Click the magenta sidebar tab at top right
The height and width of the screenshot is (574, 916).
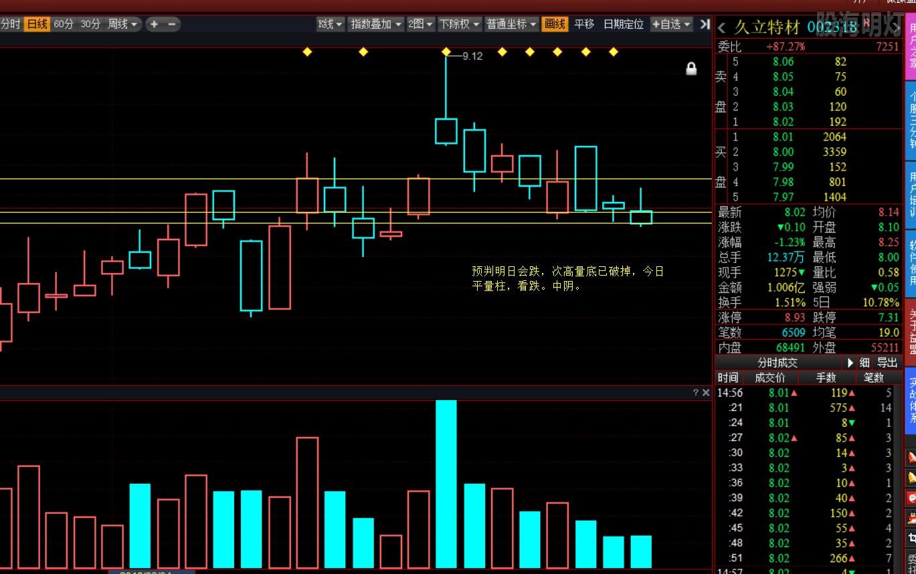click(x=911, y=46)
